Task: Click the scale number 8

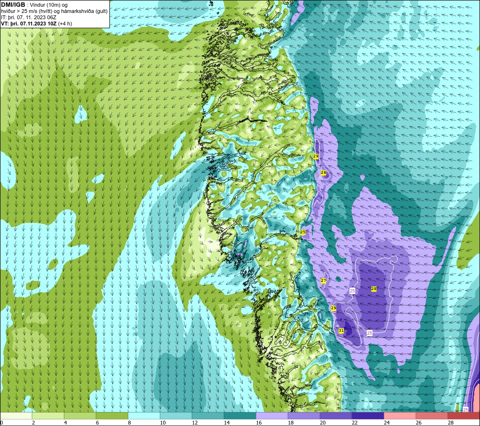Action: 130,423
